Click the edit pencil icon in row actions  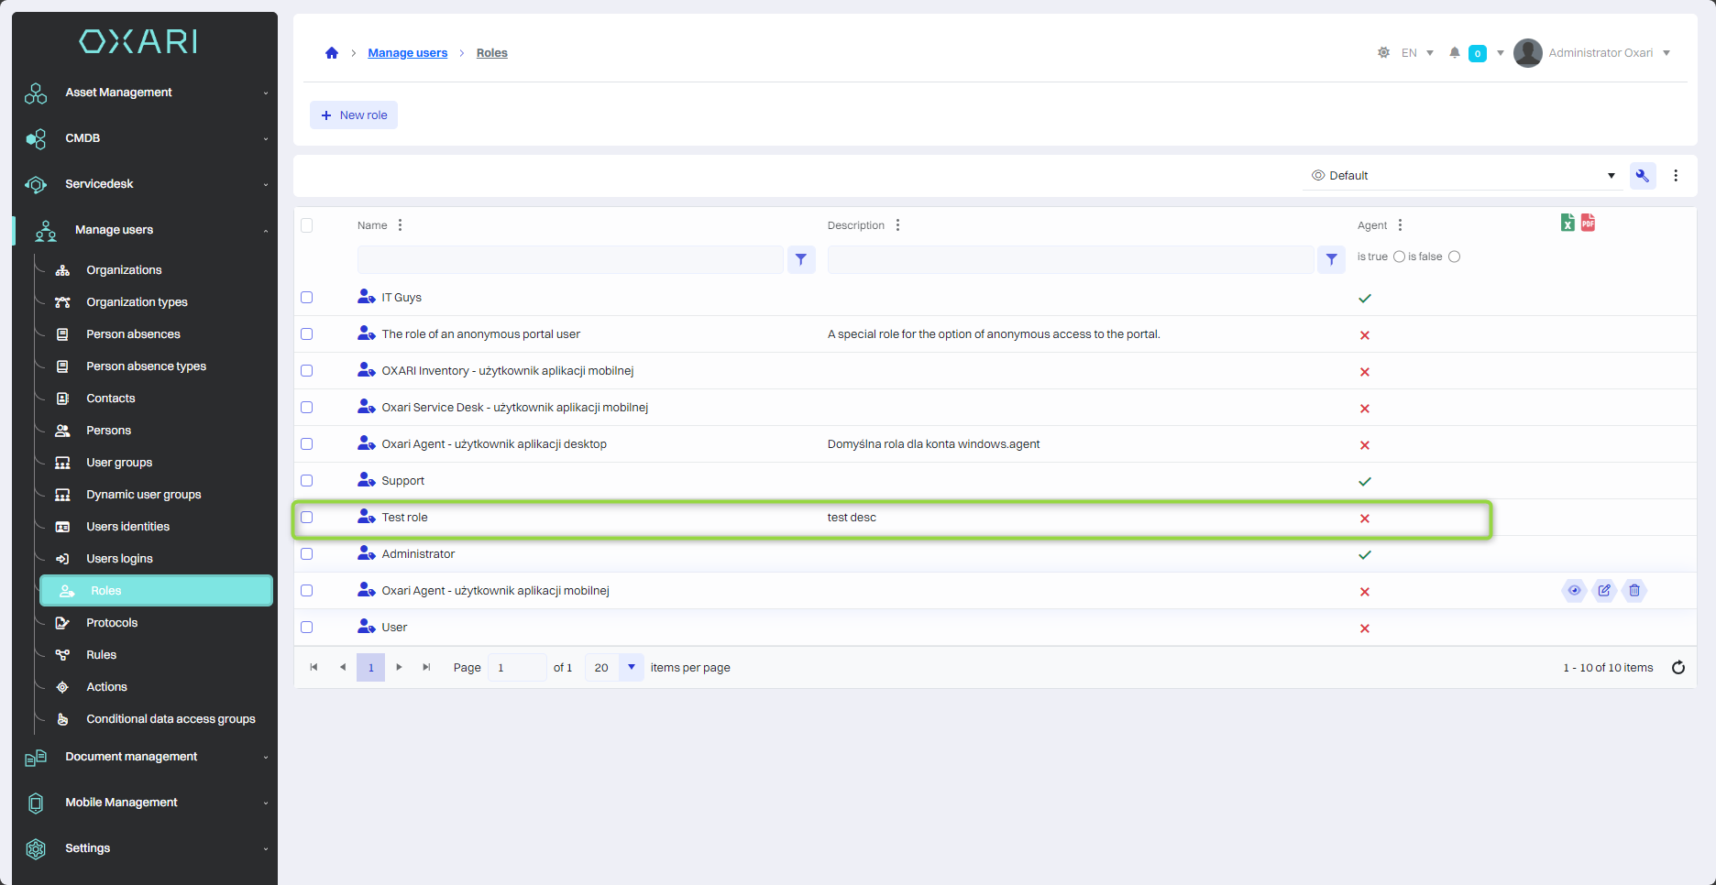[x=1604, y=591]
